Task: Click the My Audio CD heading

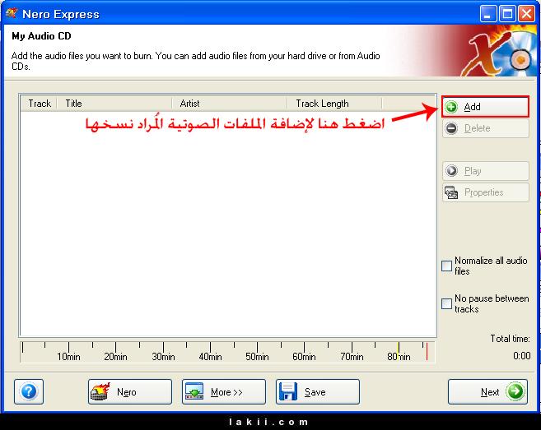Action: tap(41, 36)
